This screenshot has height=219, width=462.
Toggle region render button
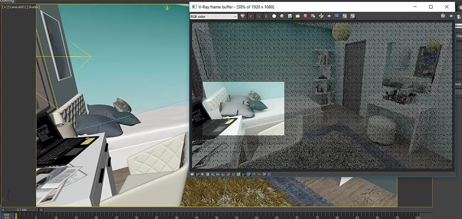pyautogui.click(x=337, y=16)
